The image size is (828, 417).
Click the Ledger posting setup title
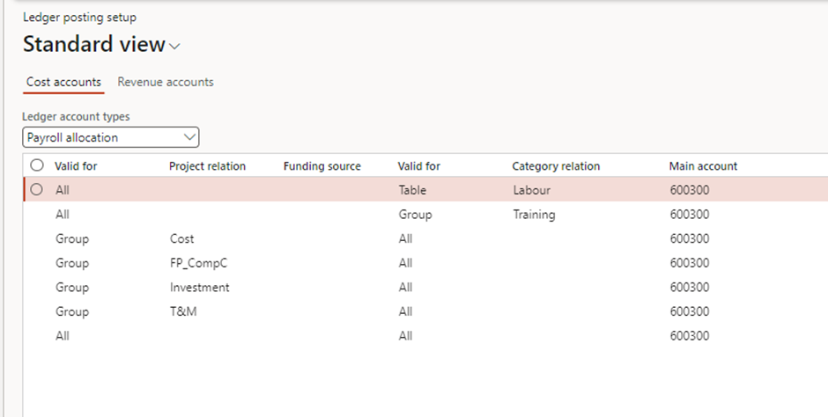pyautogui.click(x=80, y=18)
